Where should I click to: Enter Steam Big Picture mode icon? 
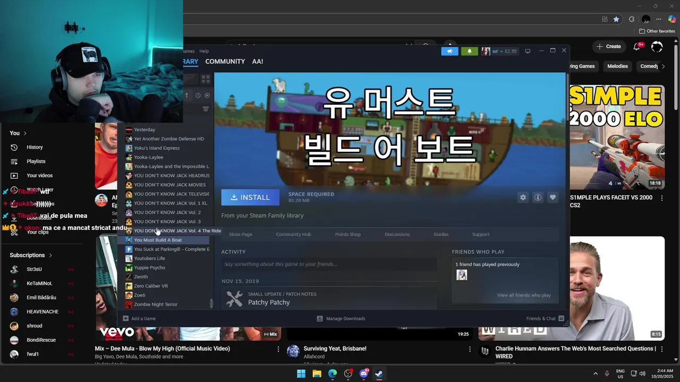(x=528, y=51)
